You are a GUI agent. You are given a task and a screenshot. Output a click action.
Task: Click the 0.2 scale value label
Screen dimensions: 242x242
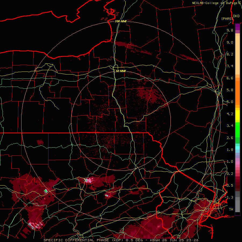click(230, 174)
